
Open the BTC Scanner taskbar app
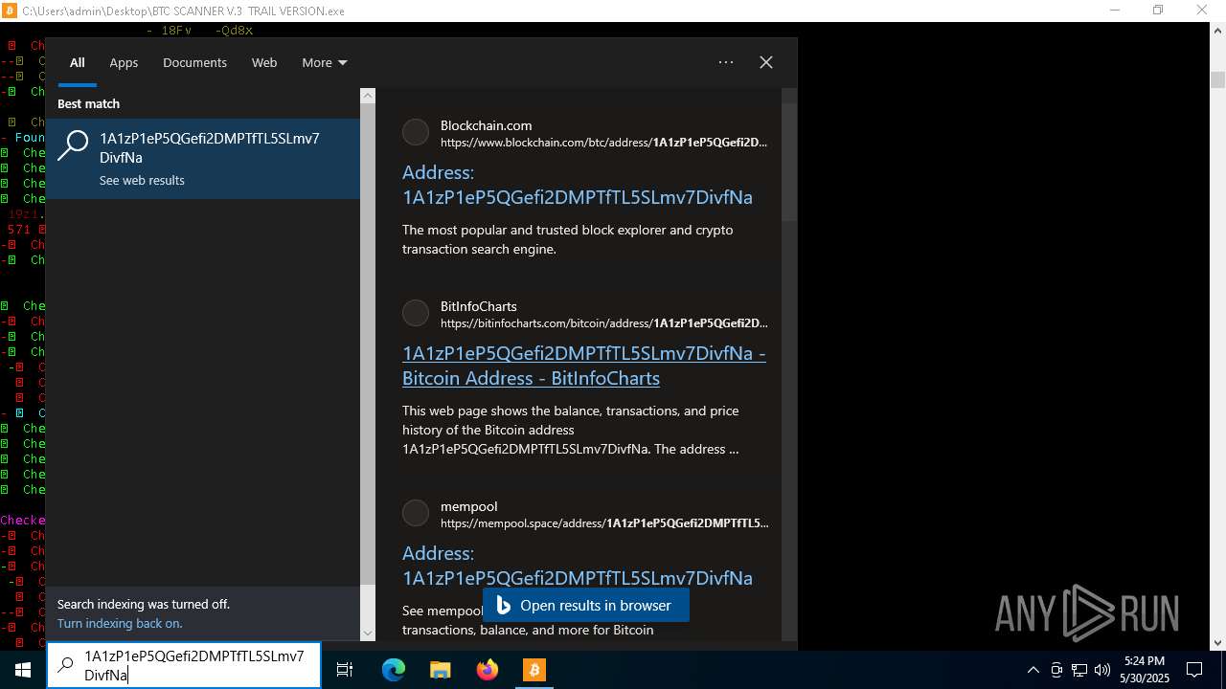point(534,670)
